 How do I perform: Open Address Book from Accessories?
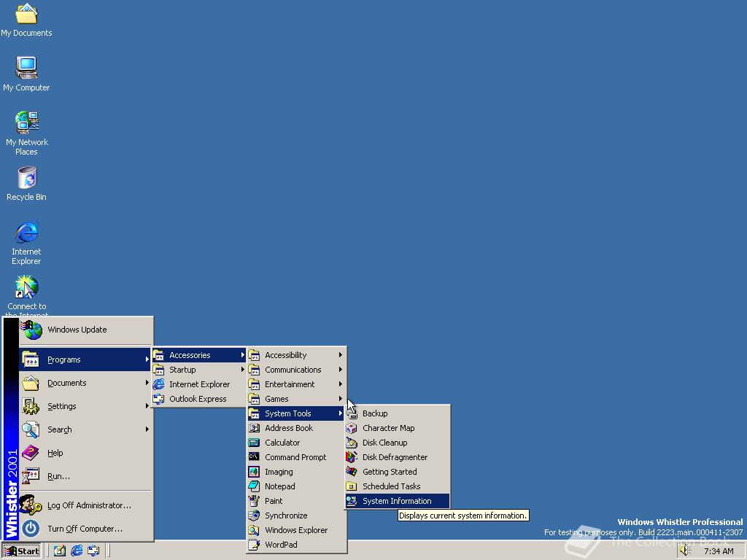pos(296,428)
